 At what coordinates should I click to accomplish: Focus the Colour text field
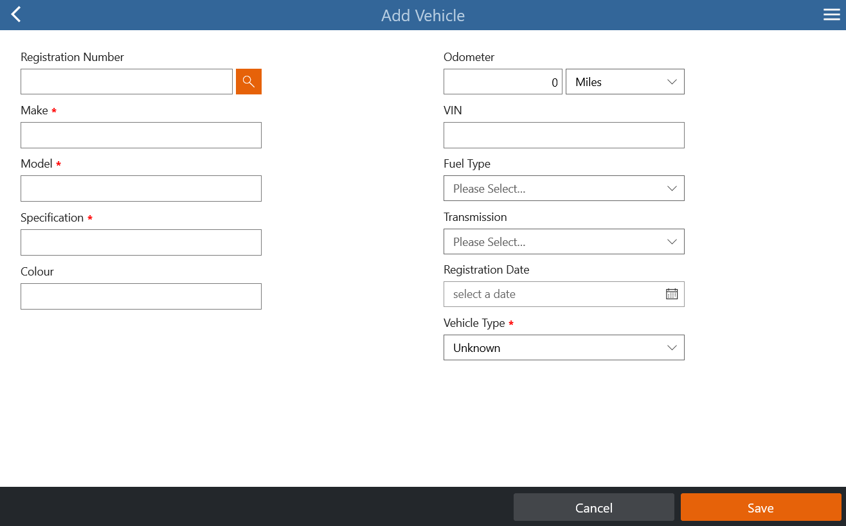click(x=141, y=296)
